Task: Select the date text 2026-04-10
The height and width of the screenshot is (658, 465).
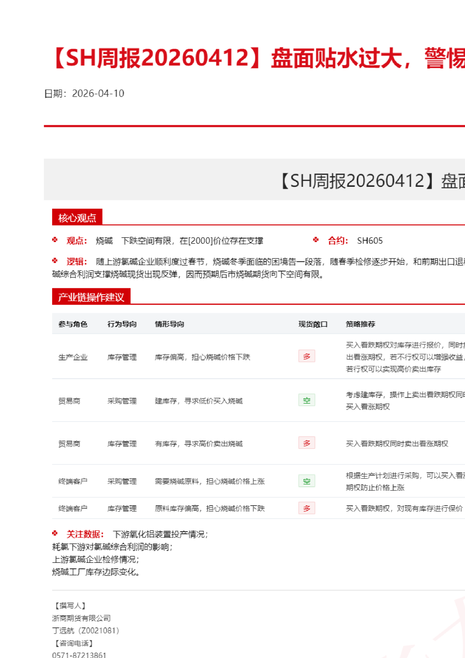Action: click(x=98, y=93)
